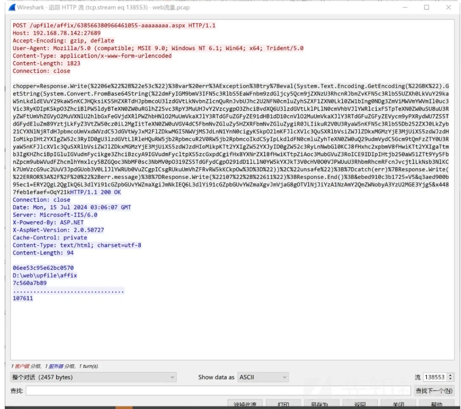The width and height of the screenshot is (461, 409).
Task: Click the 06ee53c95e62bc0570 response body line
Action: (x=43, y=268)
